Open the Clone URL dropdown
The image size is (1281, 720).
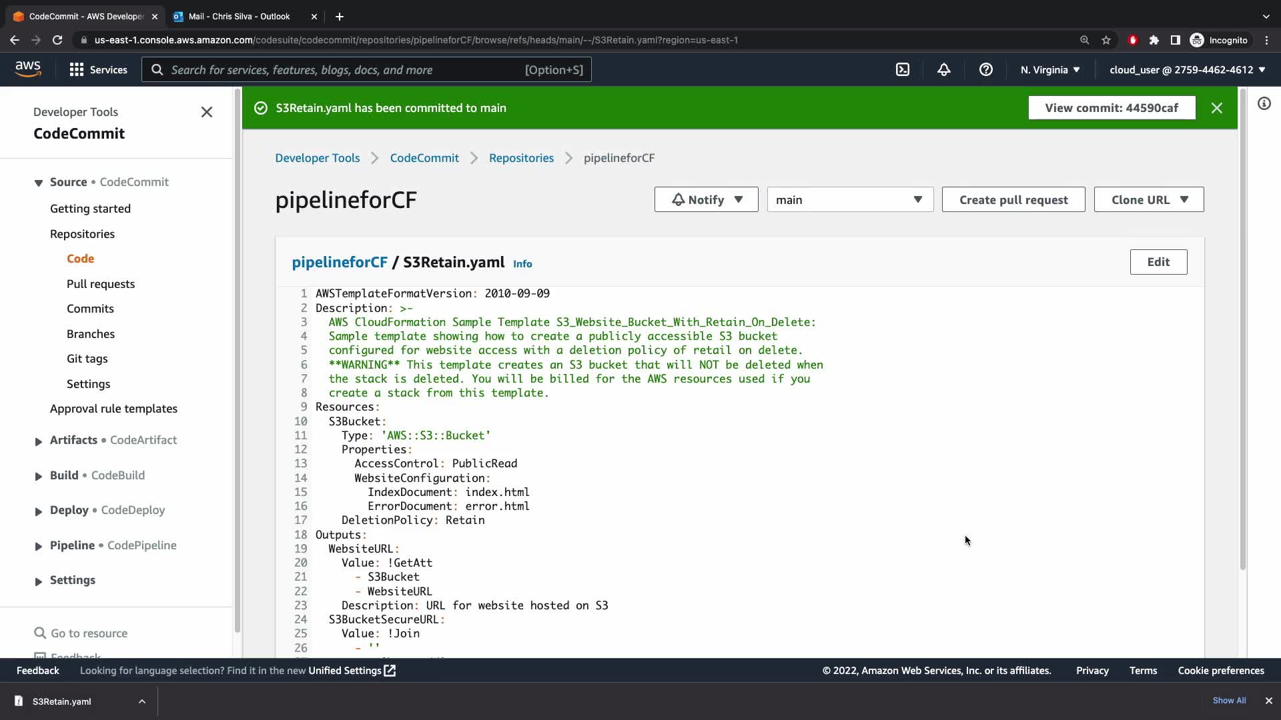1148,199
